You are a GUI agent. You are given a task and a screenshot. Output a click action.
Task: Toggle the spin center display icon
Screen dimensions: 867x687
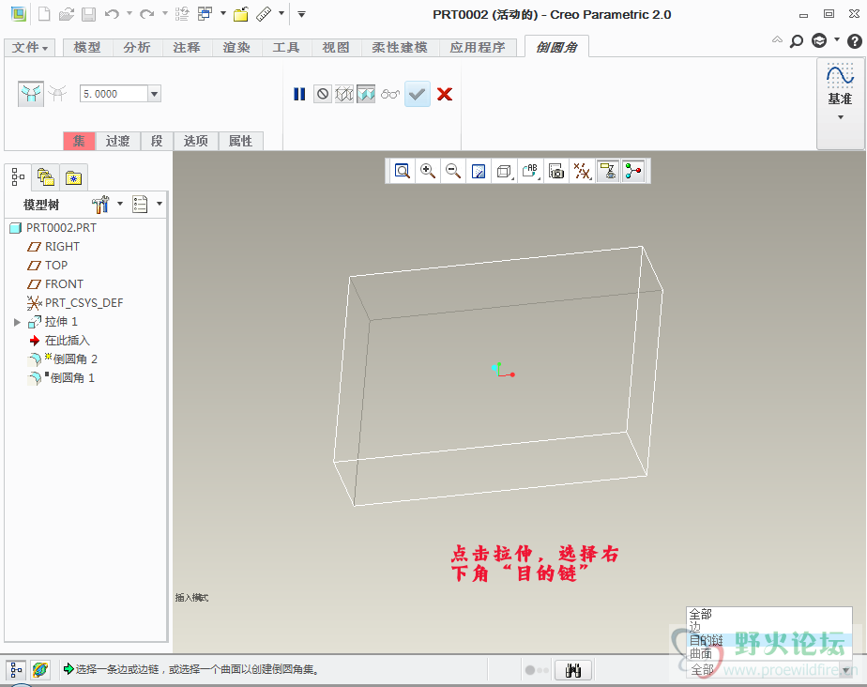[633, 171]
